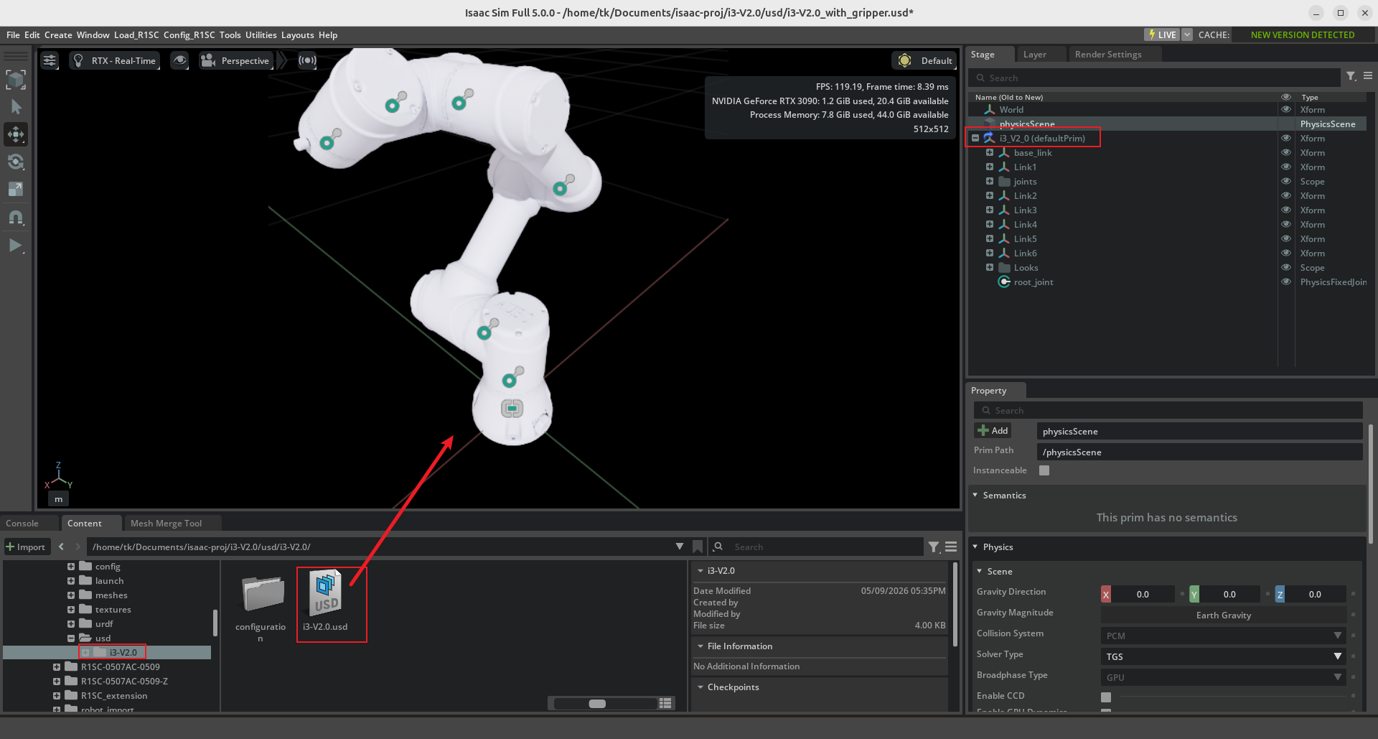Collapse the usd folder in tree
Image resolution: width=1378 pixels, height=739 pixels.
coord(71,638)
